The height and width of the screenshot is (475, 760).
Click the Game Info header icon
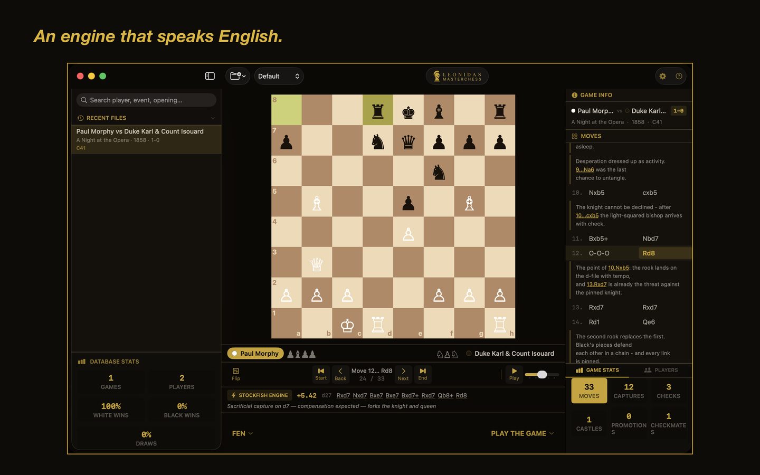coord(574,96)
